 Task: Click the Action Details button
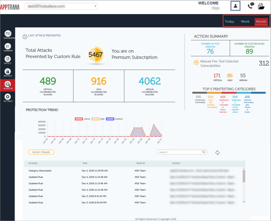pos(41,152)
